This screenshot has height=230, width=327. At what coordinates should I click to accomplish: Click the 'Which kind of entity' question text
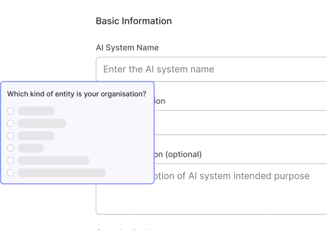point(76,94)
